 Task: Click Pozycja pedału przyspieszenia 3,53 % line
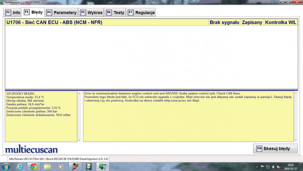[x=33, y=108]
